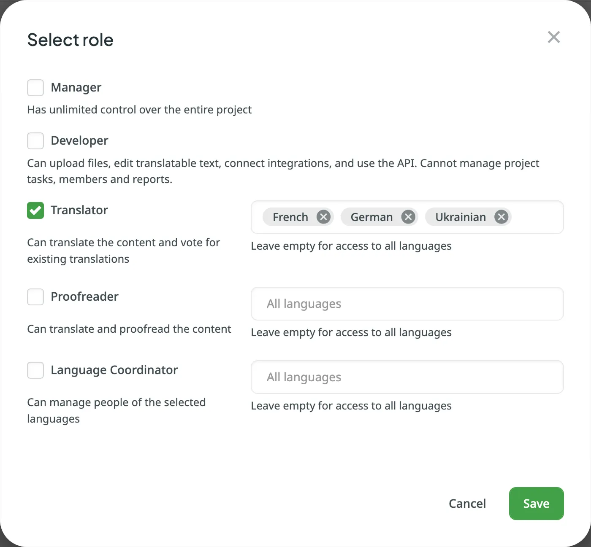Check the Developer role checkbox

point(35,140)
